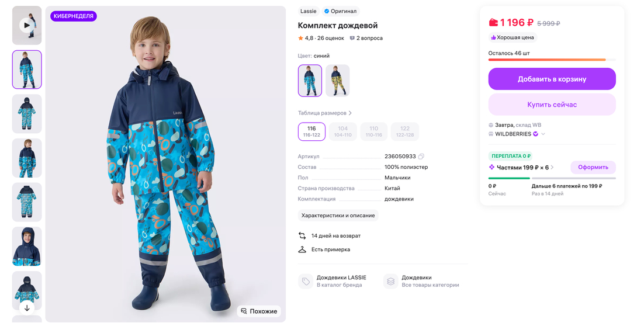Choose the yellow color variant
This screenshot has width=637, height=333.
point(338,81)
